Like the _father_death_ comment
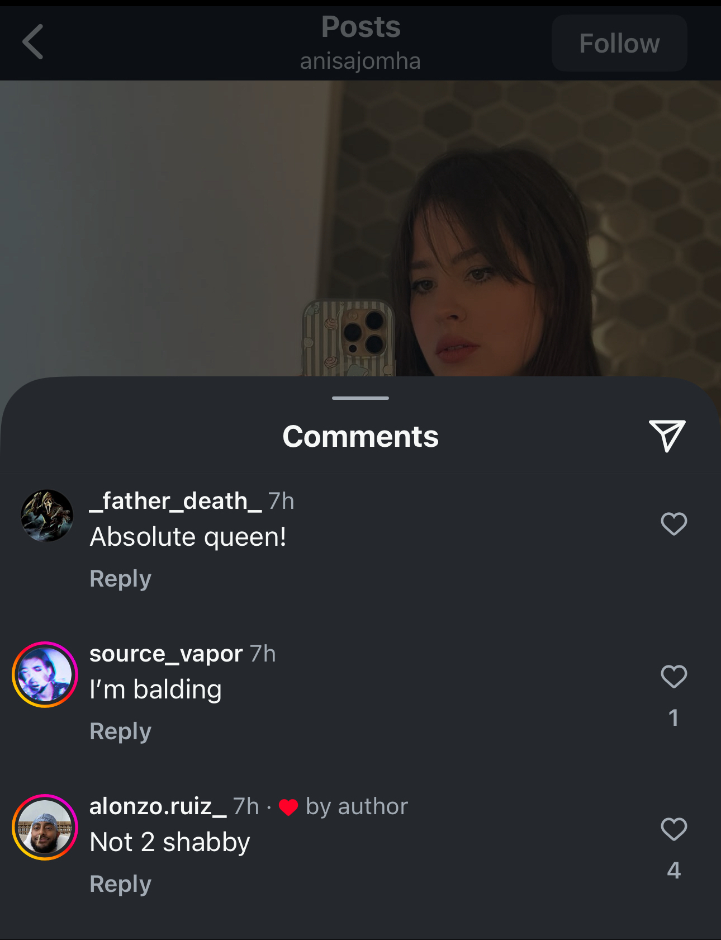This screenshot has width=721, height=940. (673, 524)
